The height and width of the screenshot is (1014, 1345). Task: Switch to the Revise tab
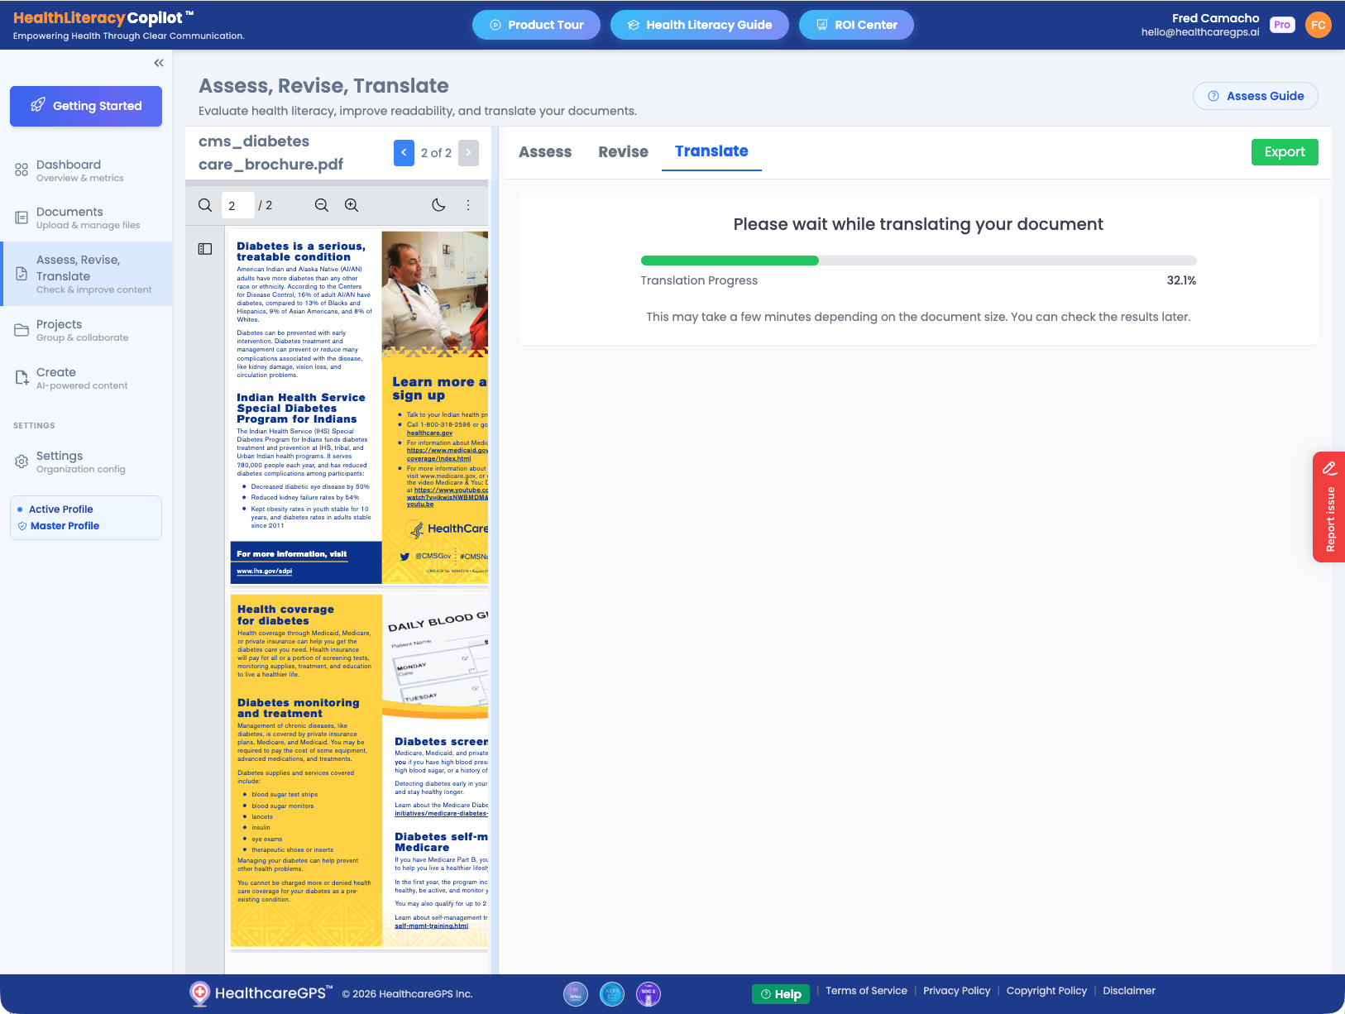623,152
